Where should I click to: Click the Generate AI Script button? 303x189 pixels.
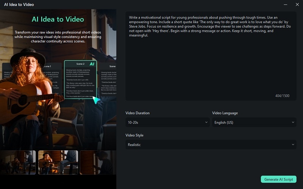pos(278,179)
